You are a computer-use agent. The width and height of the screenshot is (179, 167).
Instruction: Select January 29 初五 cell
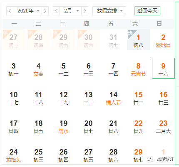click(64, 39)
